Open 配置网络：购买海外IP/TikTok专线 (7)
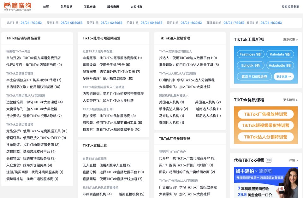 point(111,72)
